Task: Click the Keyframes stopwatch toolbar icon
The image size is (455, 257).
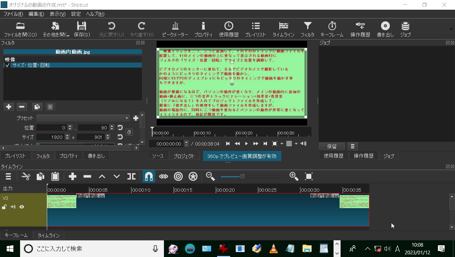Action: (x=332, y=29)
